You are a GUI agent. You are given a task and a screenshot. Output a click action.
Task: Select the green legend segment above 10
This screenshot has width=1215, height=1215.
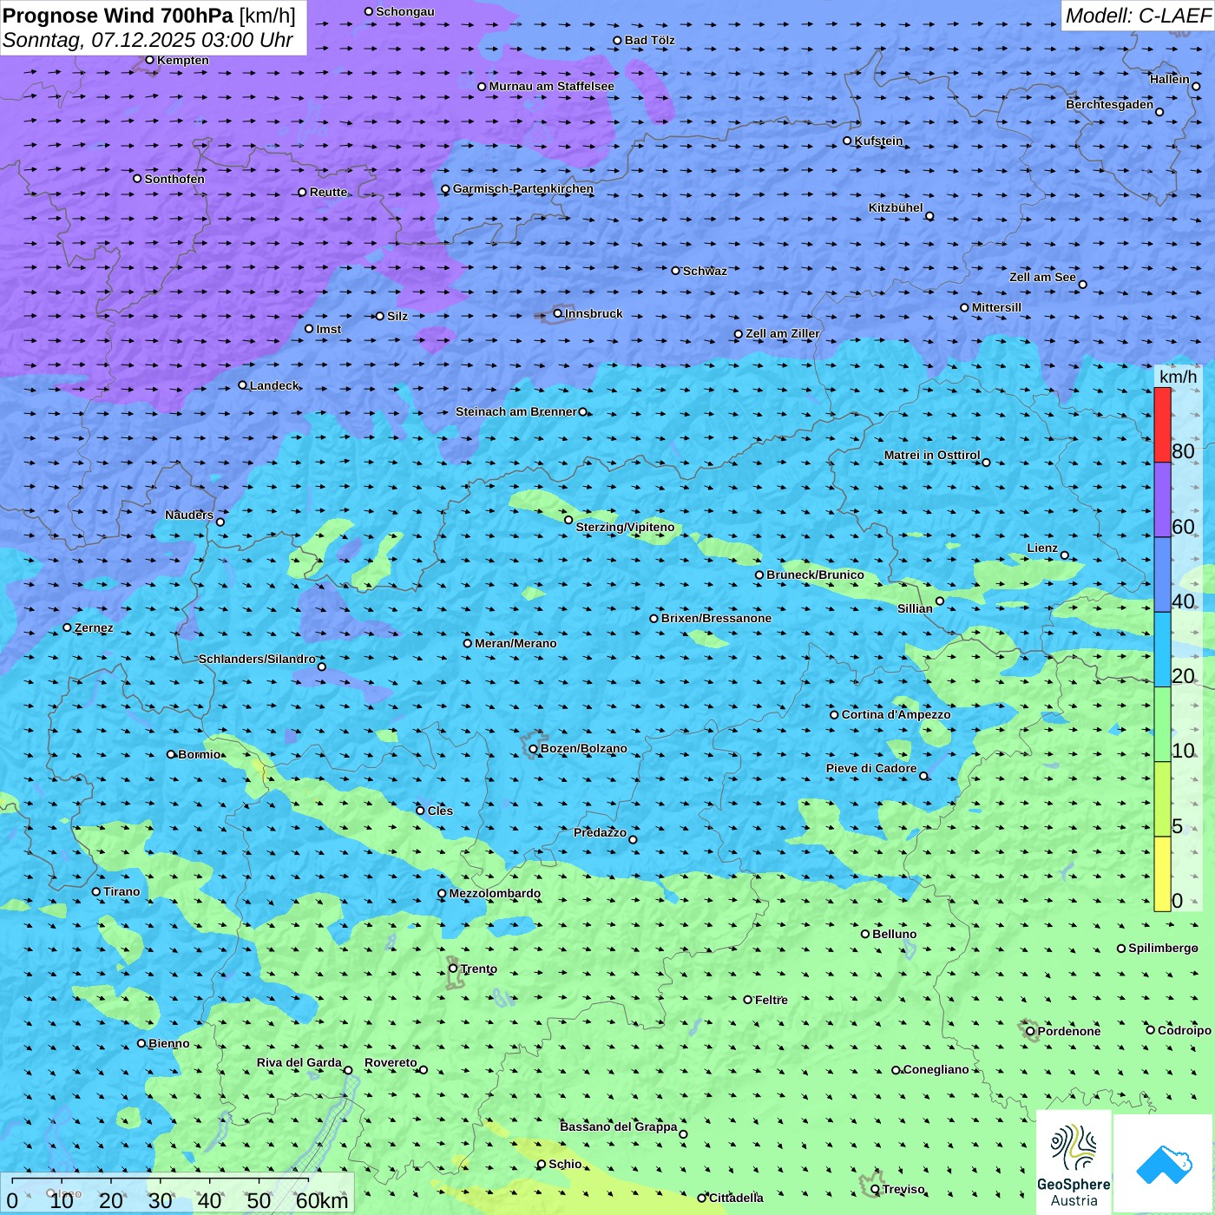(x=1162, y=725)
